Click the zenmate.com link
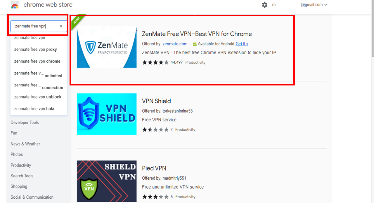374x210 pixels. 175,44
